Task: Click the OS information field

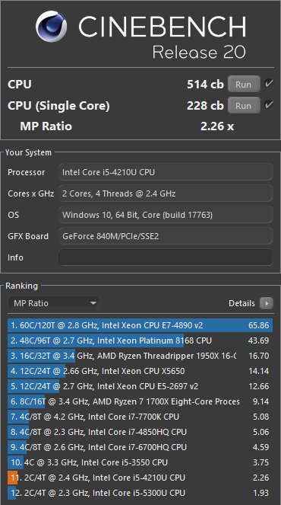Action: tap(166, 215)
